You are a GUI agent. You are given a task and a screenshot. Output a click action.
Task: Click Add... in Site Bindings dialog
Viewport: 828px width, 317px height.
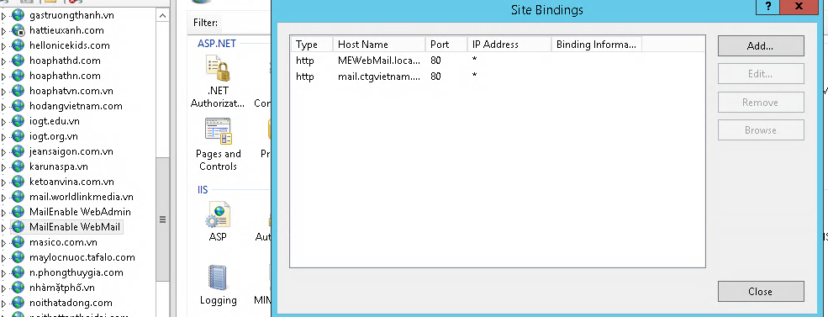(x=761, y=46)
